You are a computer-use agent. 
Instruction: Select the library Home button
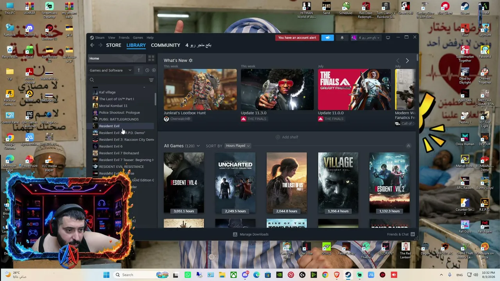click(x=117, y=59)
